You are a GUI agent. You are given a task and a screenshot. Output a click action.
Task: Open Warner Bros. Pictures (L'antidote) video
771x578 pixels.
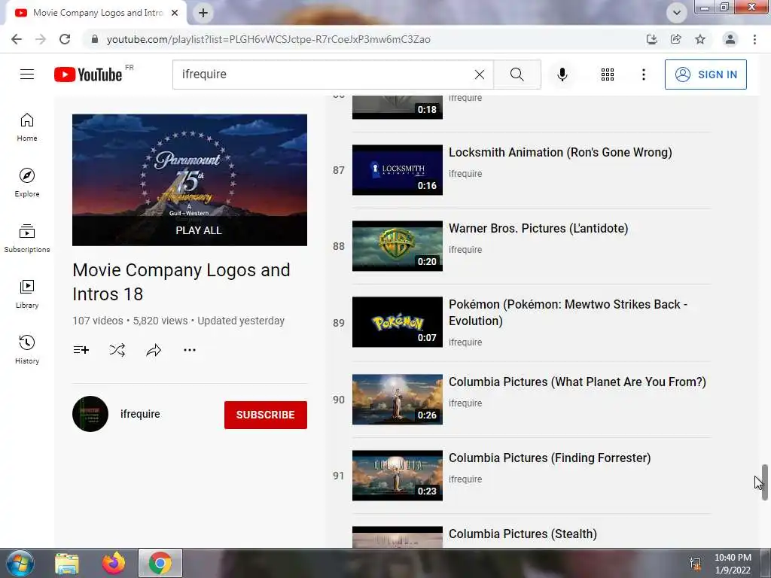538,229
